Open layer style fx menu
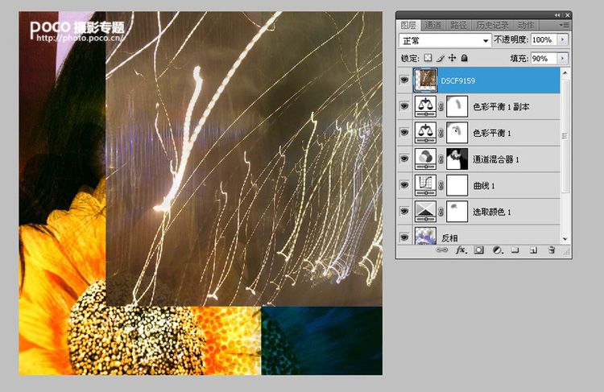The height and width of the screenshot is (392, 604). 461,250
